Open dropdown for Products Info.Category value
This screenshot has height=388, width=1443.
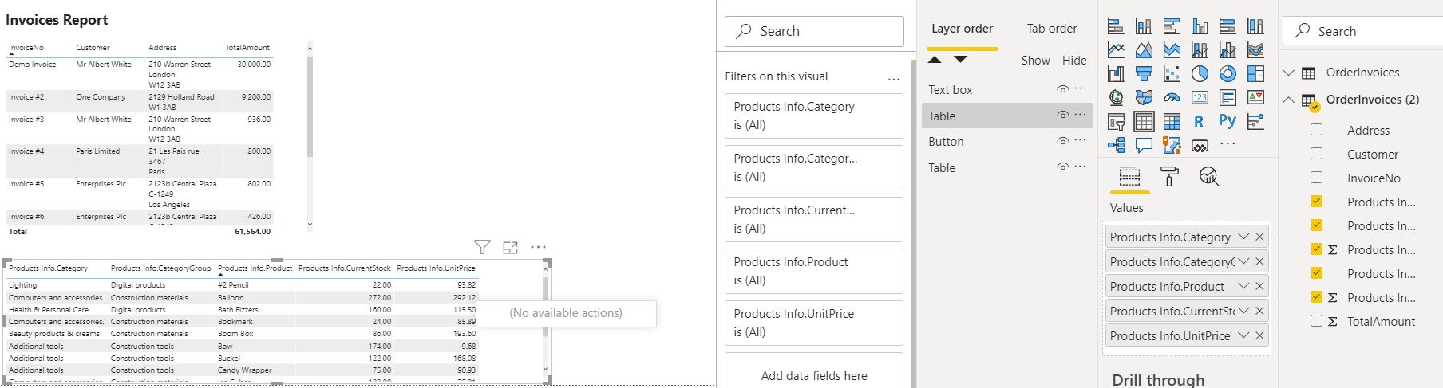[1243, 237]
